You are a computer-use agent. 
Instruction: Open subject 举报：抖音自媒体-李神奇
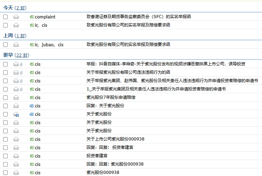[x=166, y=64]
